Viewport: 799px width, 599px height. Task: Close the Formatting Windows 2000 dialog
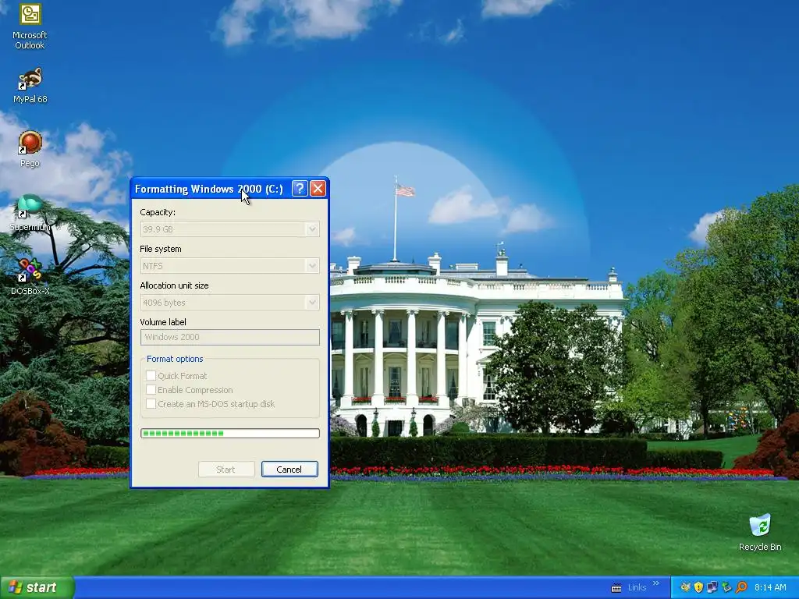318,189
